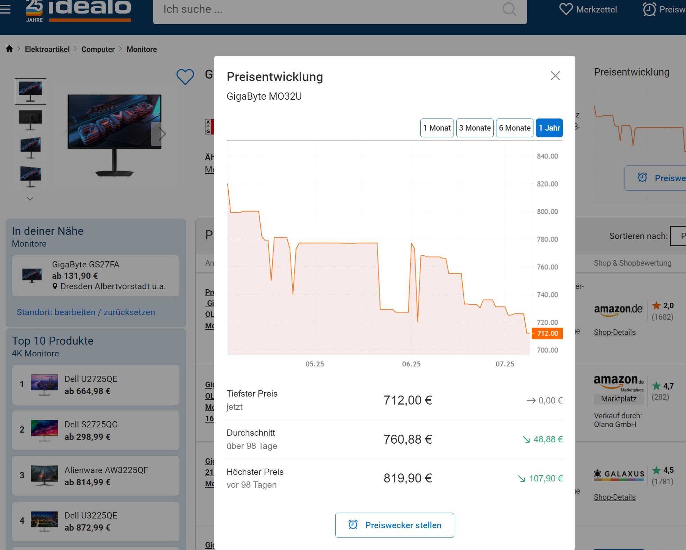Viewport: 686px width, 550px height.
Task: Select the 1 Jahr time range
Action: [x=549, y=128]
